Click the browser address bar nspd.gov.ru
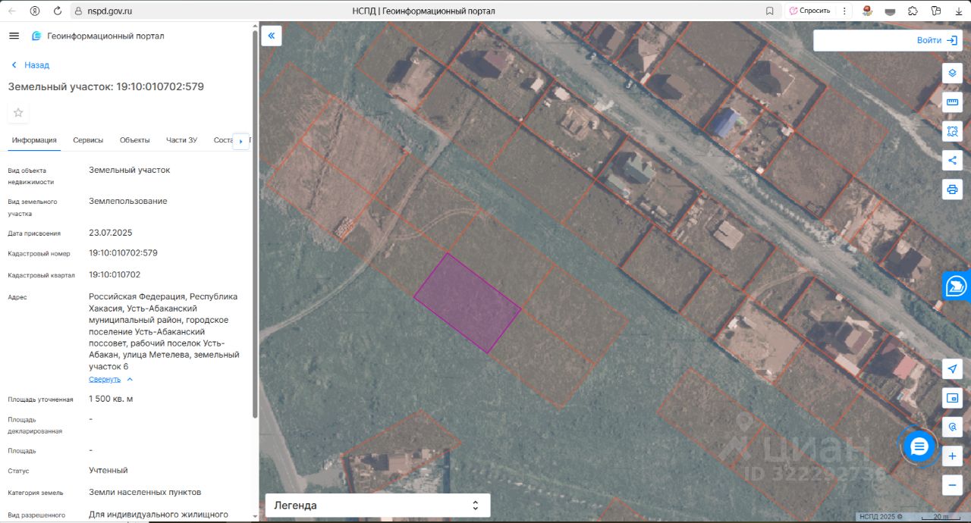 pos(110,11)
